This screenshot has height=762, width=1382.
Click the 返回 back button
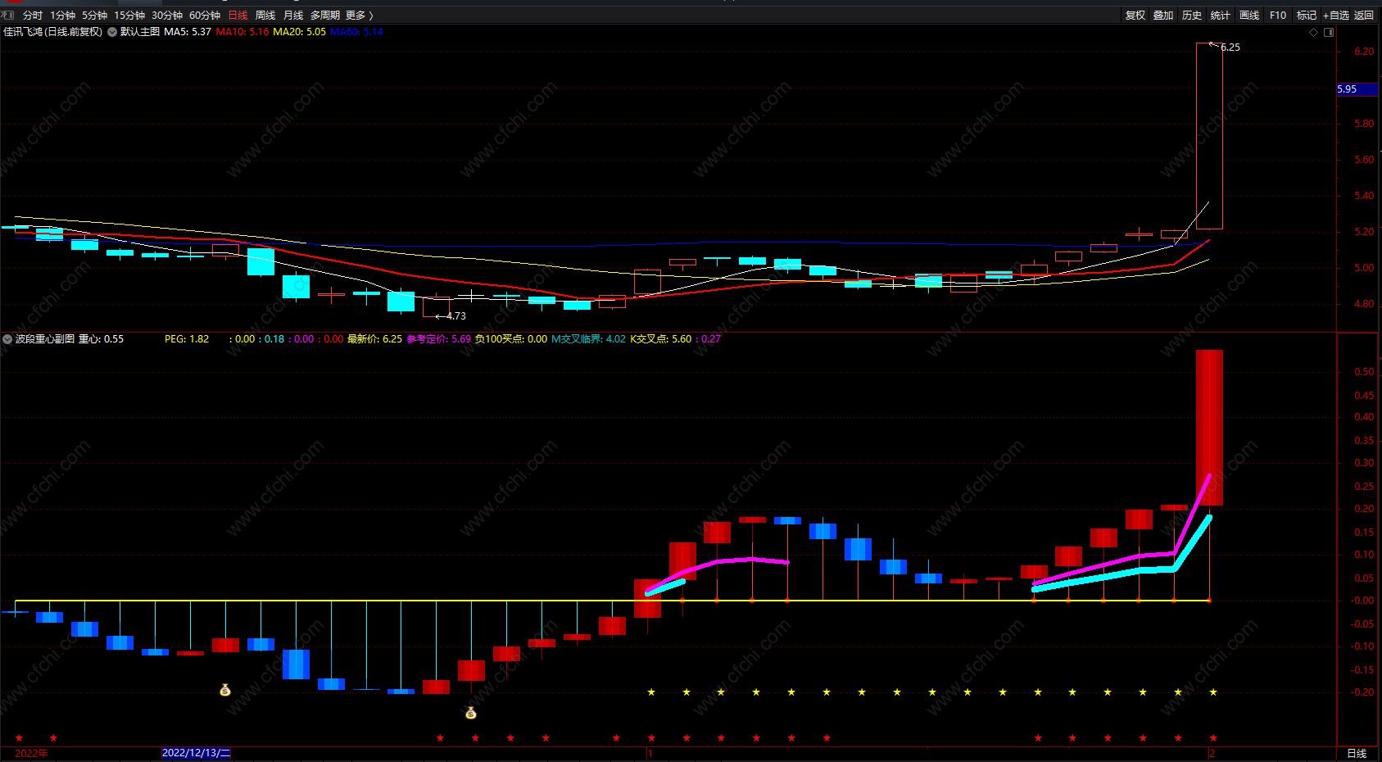coord(1364,16)
